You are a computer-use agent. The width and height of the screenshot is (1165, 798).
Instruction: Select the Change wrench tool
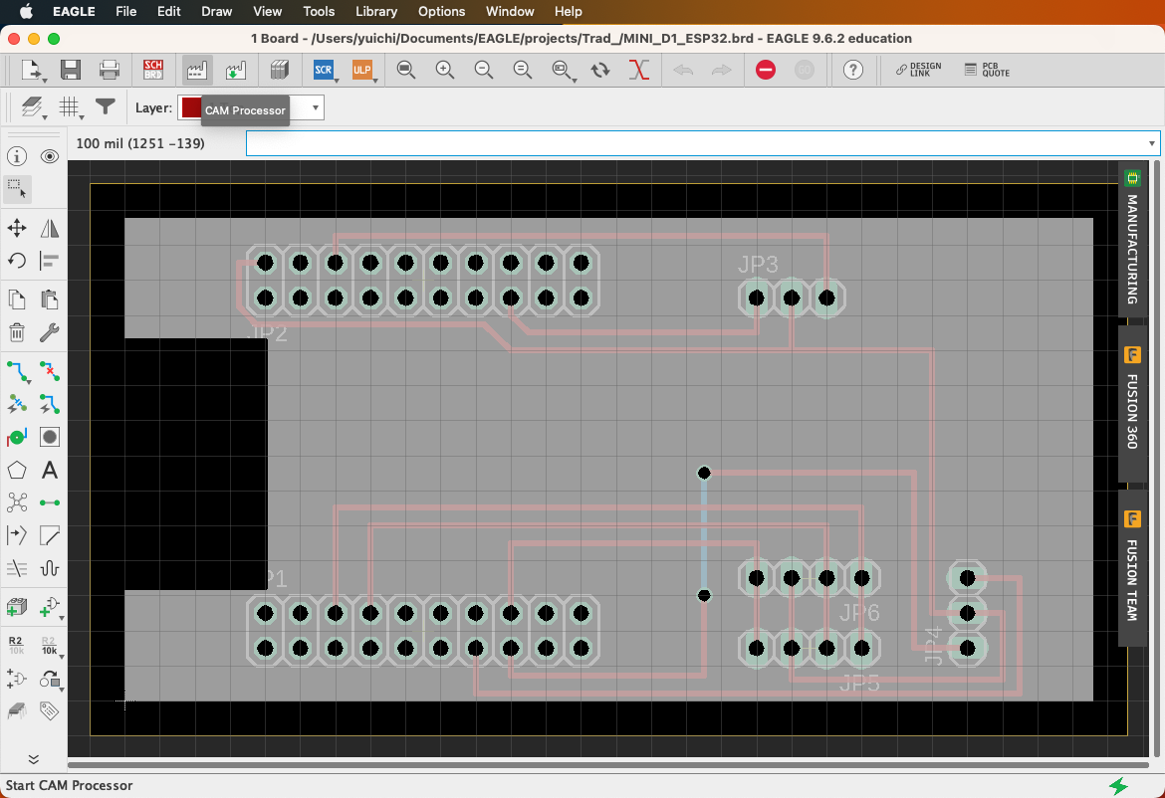pyautogui.click(x=50, y=331)
